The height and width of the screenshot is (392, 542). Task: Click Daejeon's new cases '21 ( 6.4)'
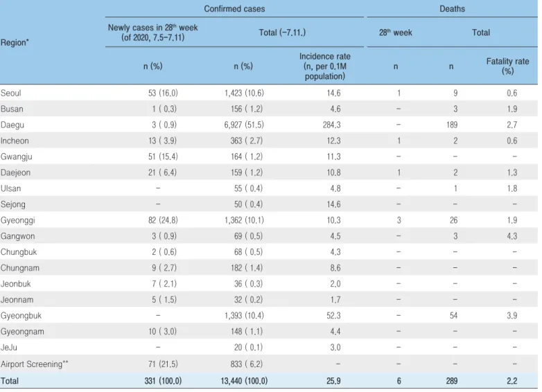click(x=162, y=172)
